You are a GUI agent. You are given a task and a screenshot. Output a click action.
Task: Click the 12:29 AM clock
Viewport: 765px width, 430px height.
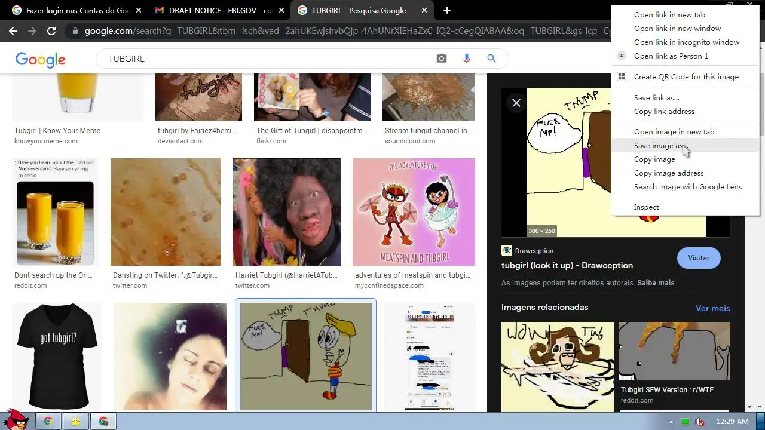(x=732, y=422)
